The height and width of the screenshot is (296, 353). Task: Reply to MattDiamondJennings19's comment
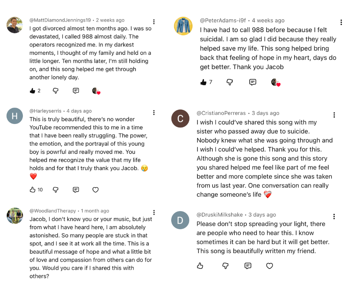point(76,91)
